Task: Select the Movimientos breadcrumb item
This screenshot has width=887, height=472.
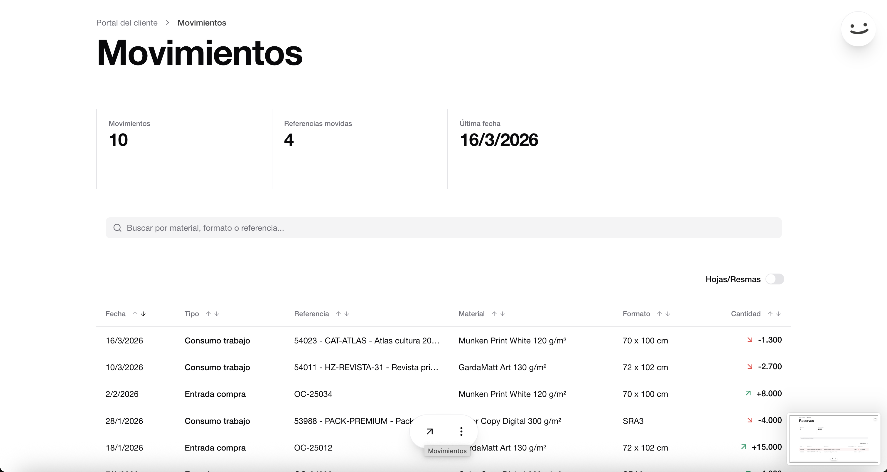Action: coord(201,22)
